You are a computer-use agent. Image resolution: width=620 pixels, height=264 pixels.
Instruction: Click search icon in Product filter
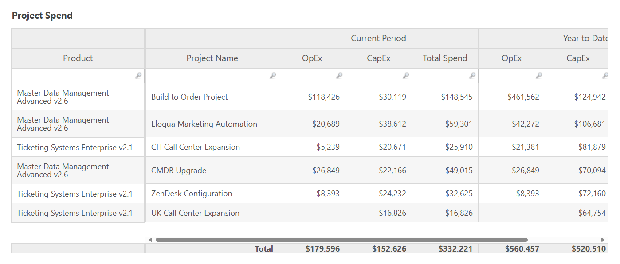[x=138, y=76]
